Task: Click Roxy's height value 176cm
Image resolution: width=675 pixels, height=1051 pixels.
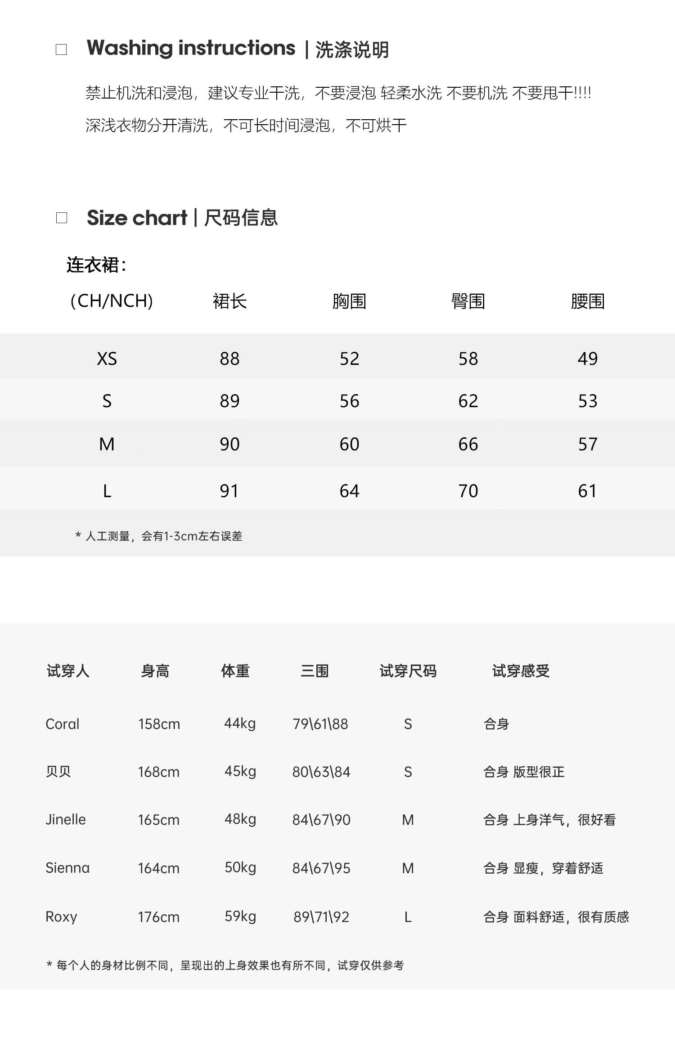Action: (x=158, y=916)
